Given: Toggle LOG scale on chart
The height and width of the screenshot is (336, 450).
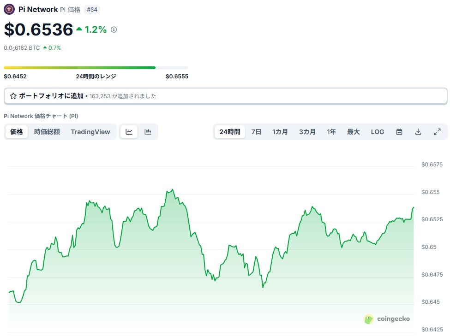Looking at the screenshot, I should click(x=378, y=132).
